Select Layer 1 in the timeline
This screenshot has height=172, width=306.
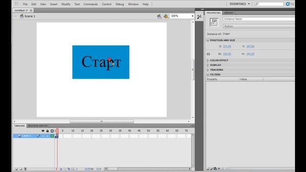click(26, 136)
